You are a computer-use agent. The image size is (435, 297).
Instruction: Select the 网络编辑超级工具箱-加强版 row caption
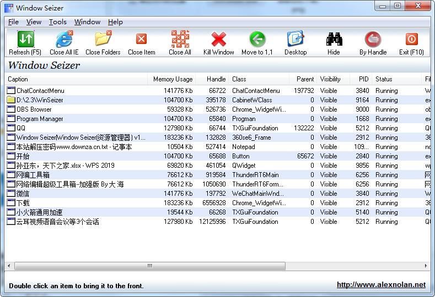pos(70,184)
